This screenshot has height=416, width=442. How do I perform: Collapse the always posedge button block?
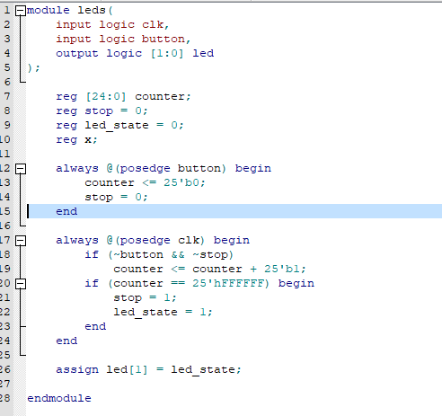click(21, 169)
